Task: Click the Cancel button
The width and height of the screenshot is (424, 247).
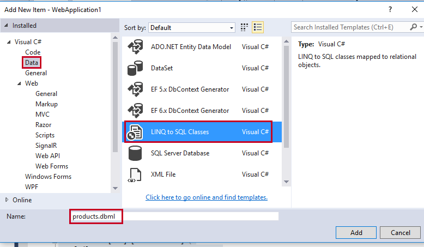Action: [400, 233]
